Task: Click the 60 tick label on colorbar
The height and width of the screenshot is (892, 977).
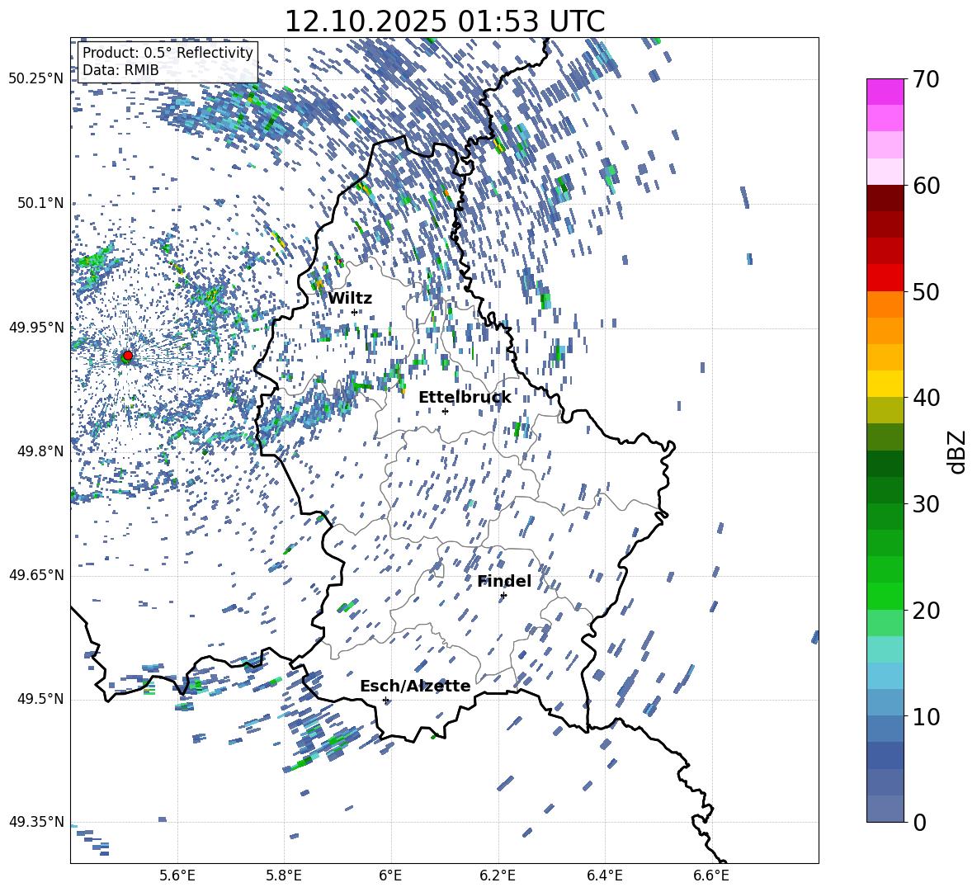Action: pos(927,186)
